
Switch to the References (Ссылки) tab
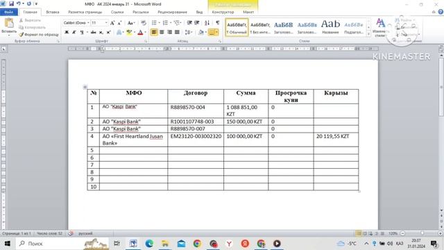pos(117,12)
